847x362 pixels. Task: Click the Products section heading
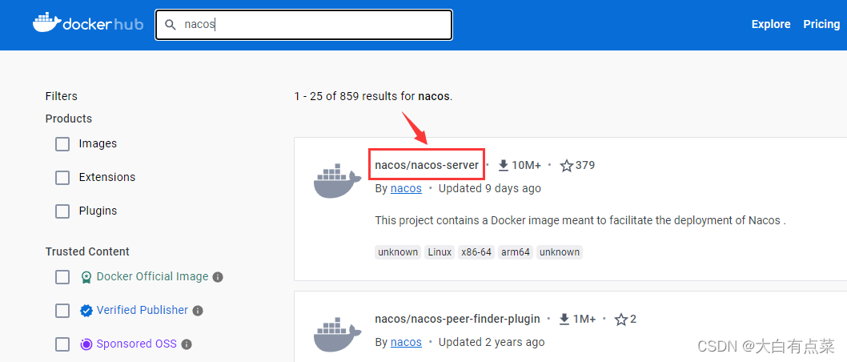click(x=69, y=119)
